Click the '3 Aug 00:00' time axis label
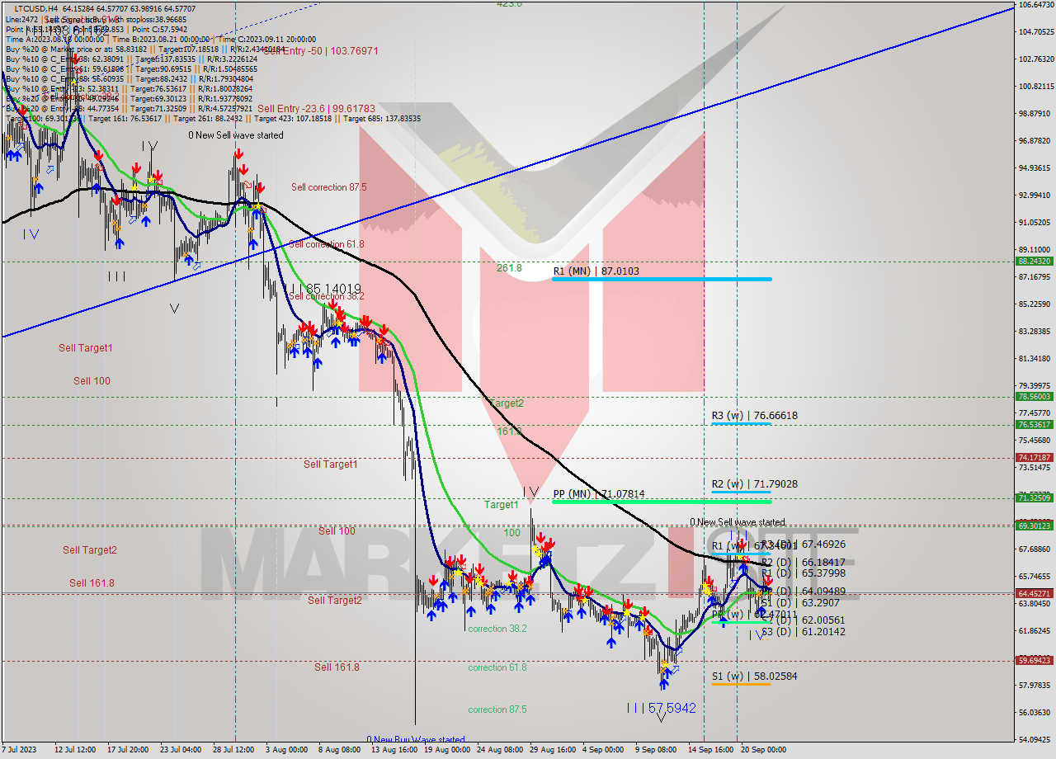This screenshot has height=759, width=1056. (x=285, y=750)
